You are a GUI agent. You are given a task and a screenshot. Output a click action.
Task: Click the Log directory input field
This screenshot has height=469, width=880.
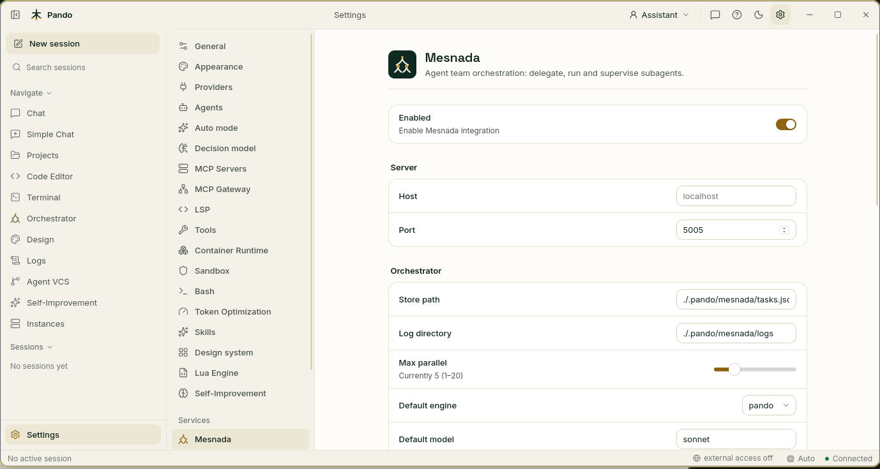(x=736, y=333)
